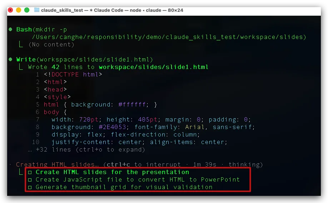Click the green zoom window button
Viewport: 328px width, 203px height.
[x=26, y=10]
